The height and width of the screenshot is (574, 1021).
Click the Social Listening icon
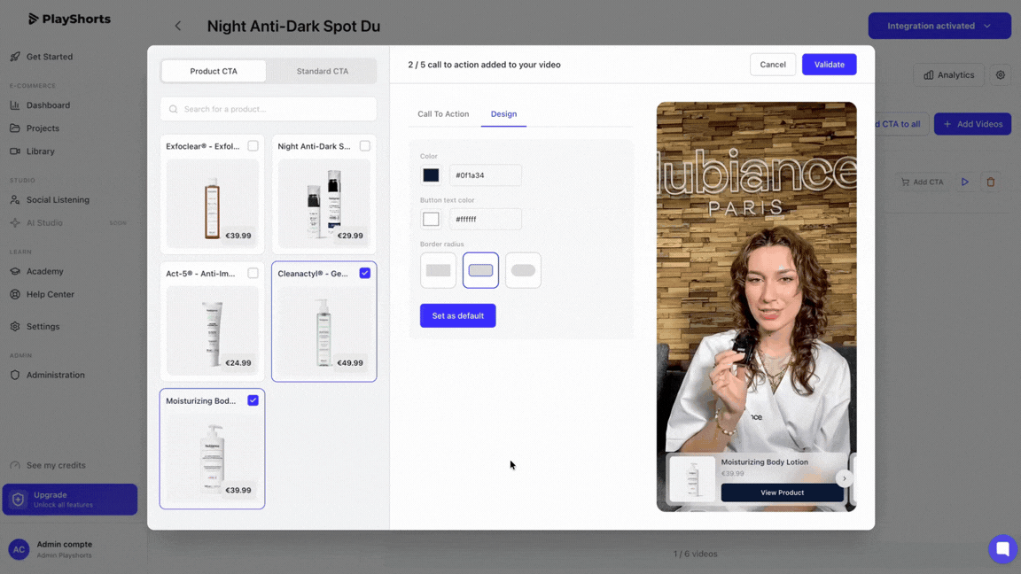(15, 200)
